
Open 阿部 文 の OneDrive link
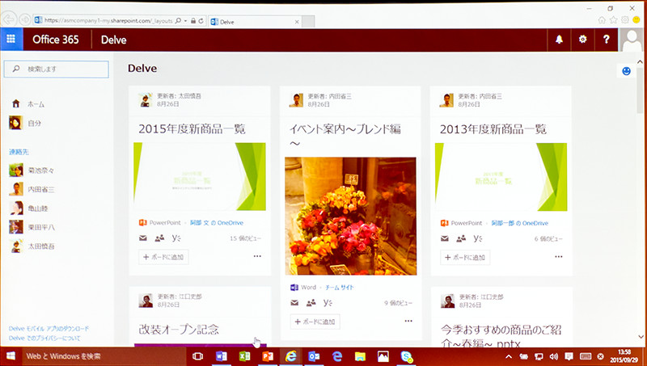pyautogui.click(x=217, y=222)
